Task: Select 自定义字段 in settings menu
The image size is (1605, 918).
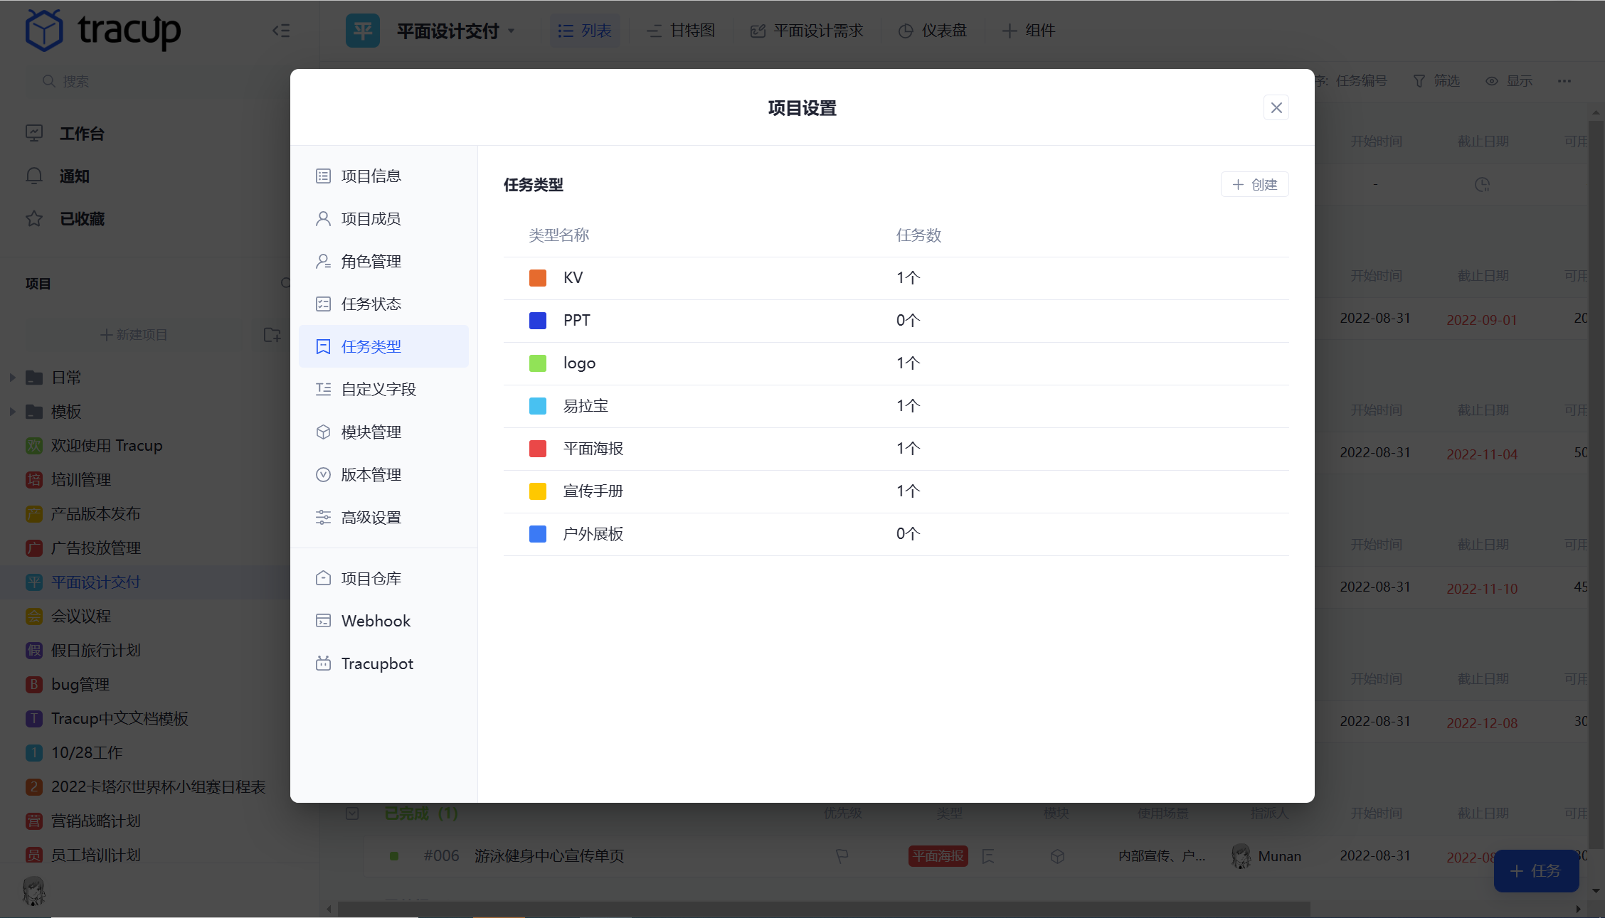Action: [x=378, y=389]
